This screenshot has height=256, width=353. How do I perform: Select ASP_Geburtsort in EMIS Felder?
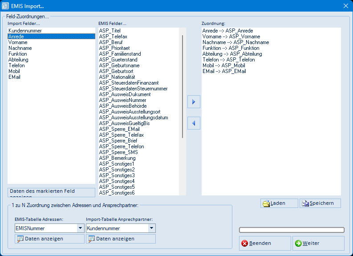click(x=139, y=71)
